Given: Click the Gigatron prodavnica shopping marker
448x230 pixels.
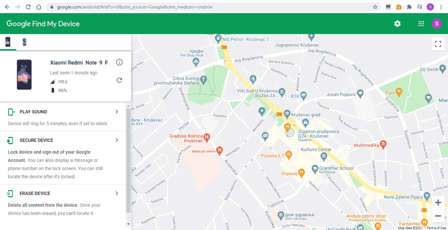Looking at the screenshot, I should point(306,123).
